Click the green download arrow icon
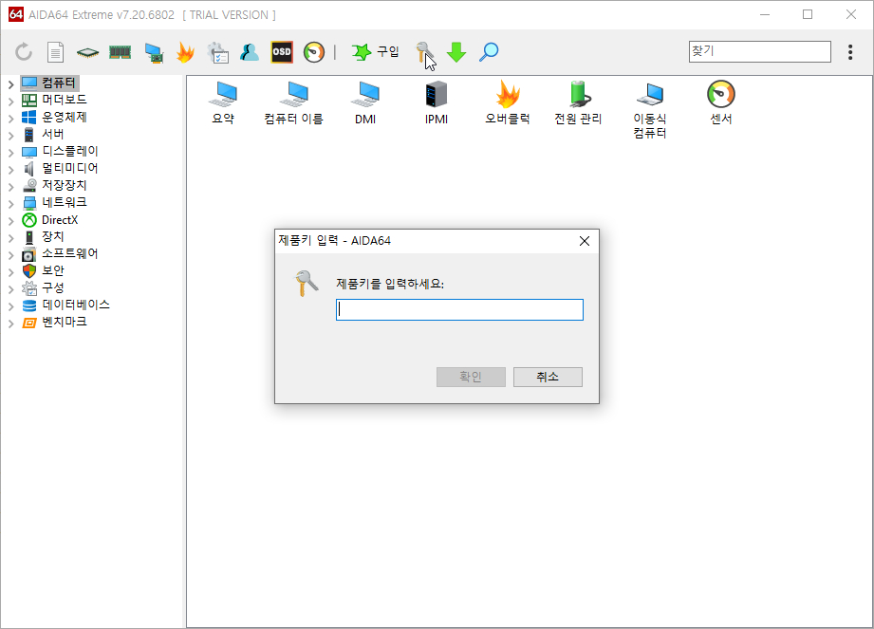The image size is (874, 629). coord(456,52)
